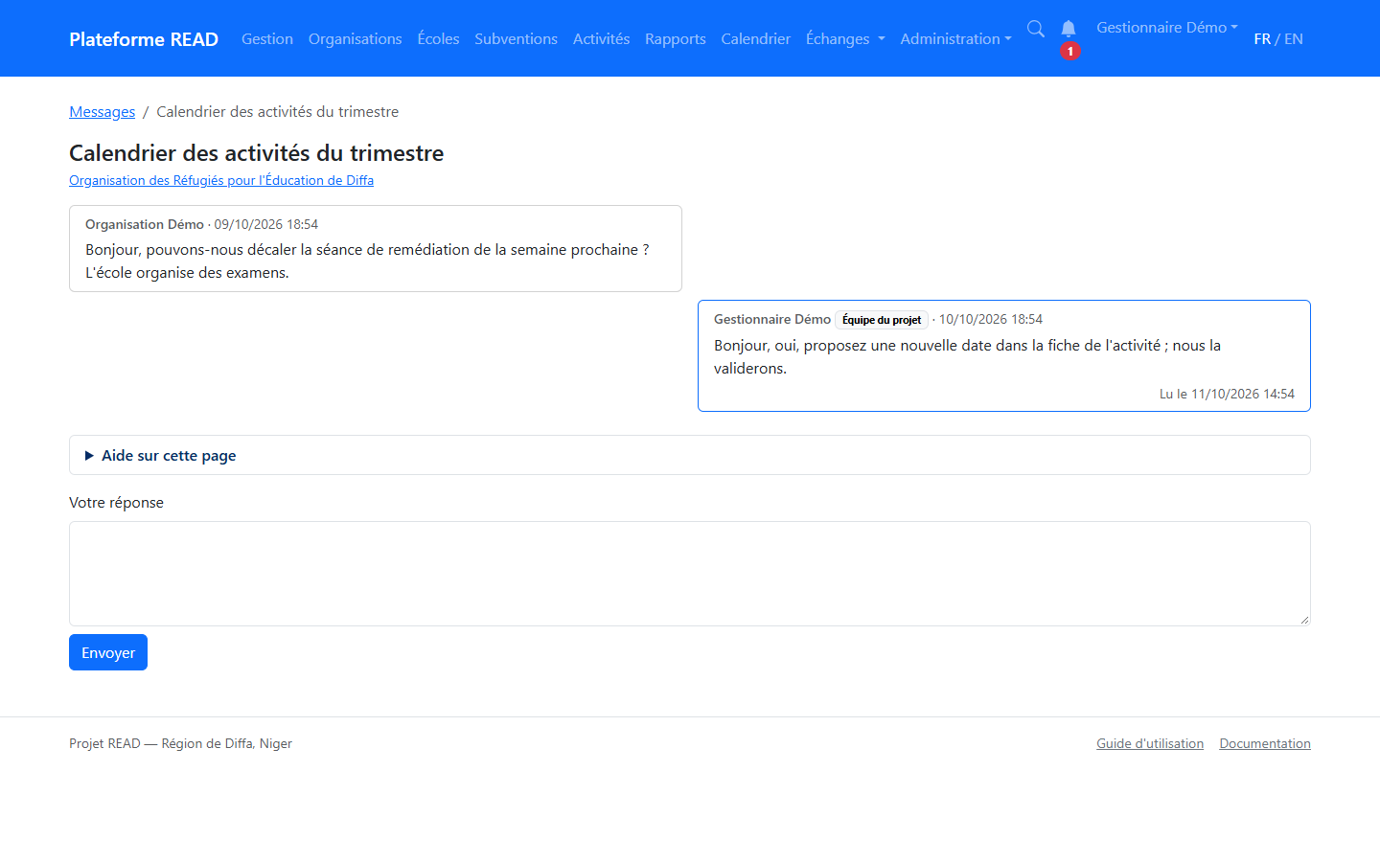Click the page heading Calendrier des activités
The width and height of the screenshot is (1380, 862).
pyautogui.click(x=256, y=153)
